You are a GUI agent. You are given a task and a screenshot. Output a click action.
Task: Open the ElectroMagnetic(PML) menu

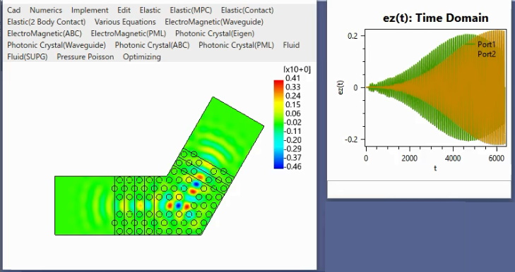(x=129, y=33)
